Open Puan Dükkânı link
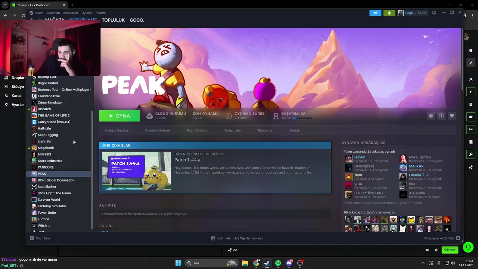This screenshot has height=269, width=478. (x=197, y=130)
